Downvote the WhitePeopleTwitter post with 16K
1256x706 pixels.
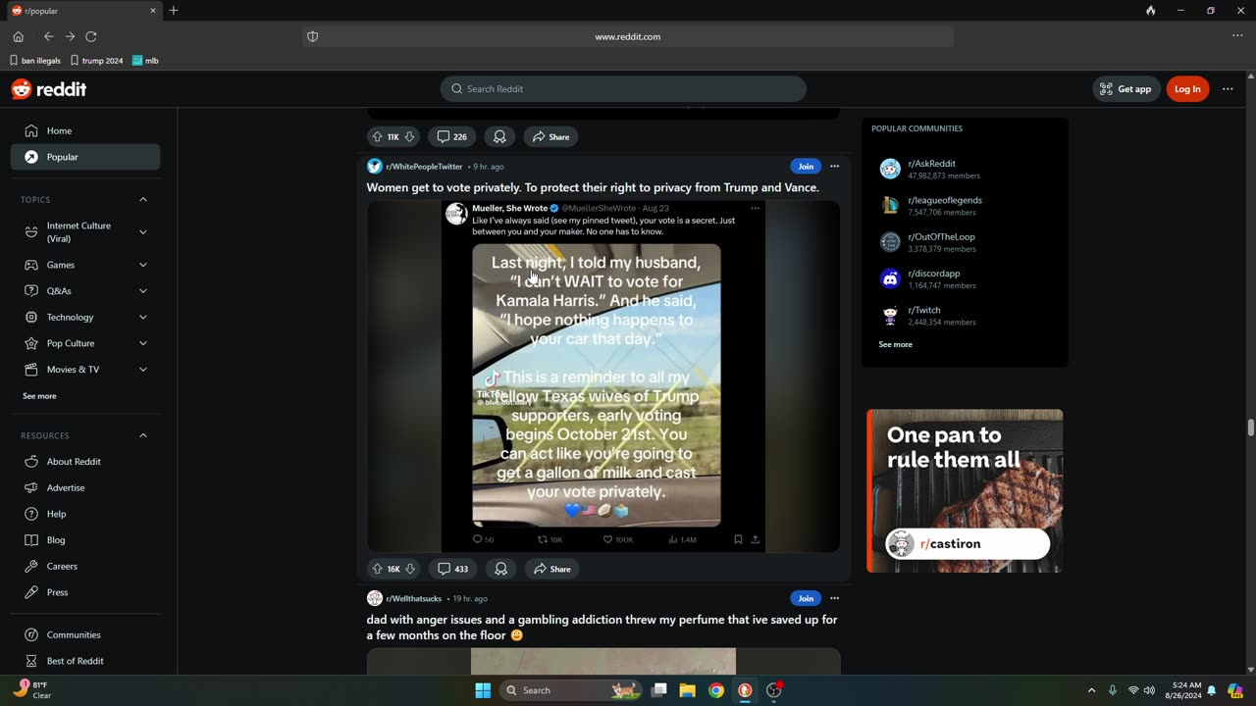click(410, 569)
